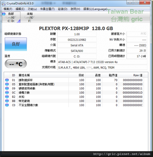The width and height of the screenshot is (153, 157).
Task: Click the blue health orb beside the 良好 disk tab
Action: pyautogui.click(x=4, y=14)
